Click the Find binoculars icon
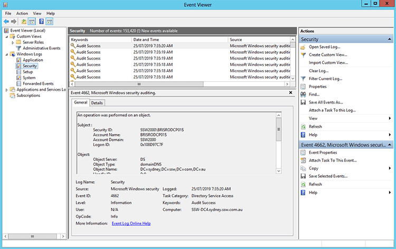The height and width of the screenshot is (249, 396). [303, 94]
